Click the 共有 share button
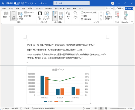 [129, 8]
